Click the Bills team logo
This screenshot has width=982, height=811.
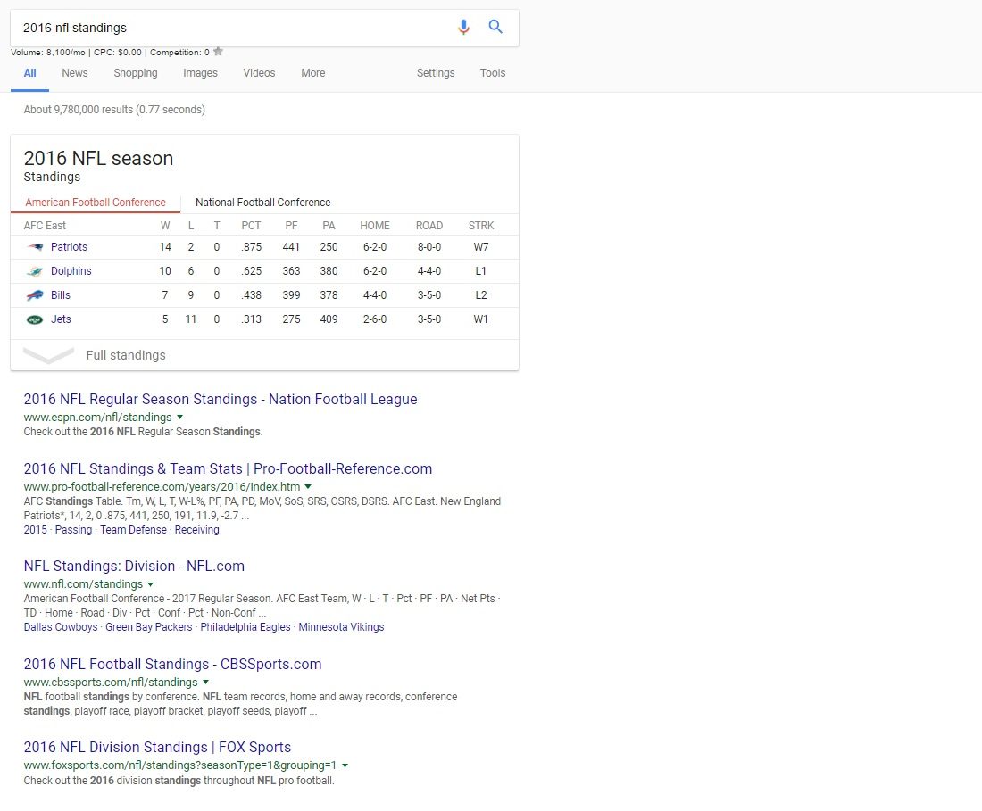(x=35, y=295)
